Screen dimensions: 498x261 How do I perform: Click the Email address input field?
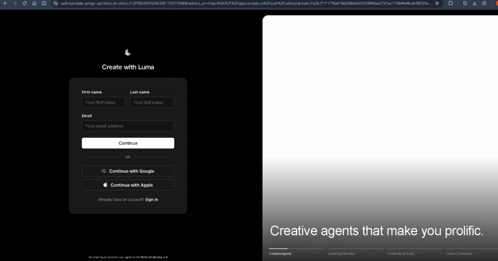pos(128,126)
